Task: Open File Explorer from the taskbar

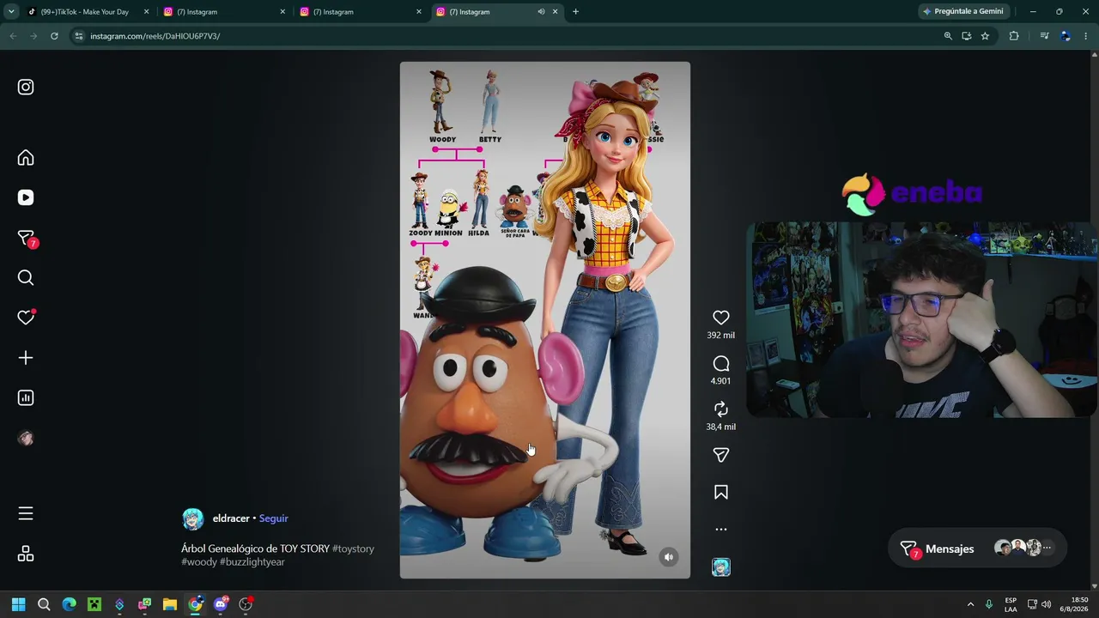Action: coord(170,604)
